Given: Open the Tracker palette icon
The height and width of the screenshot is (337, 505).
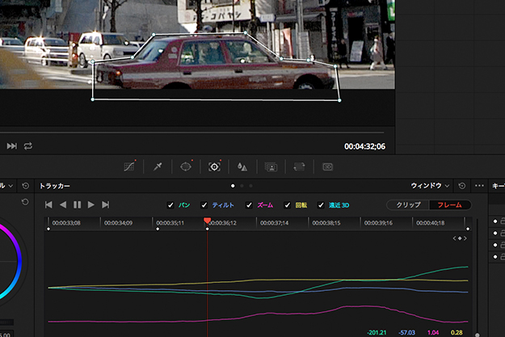Looking at the screenshot, I should pos(214,166).
